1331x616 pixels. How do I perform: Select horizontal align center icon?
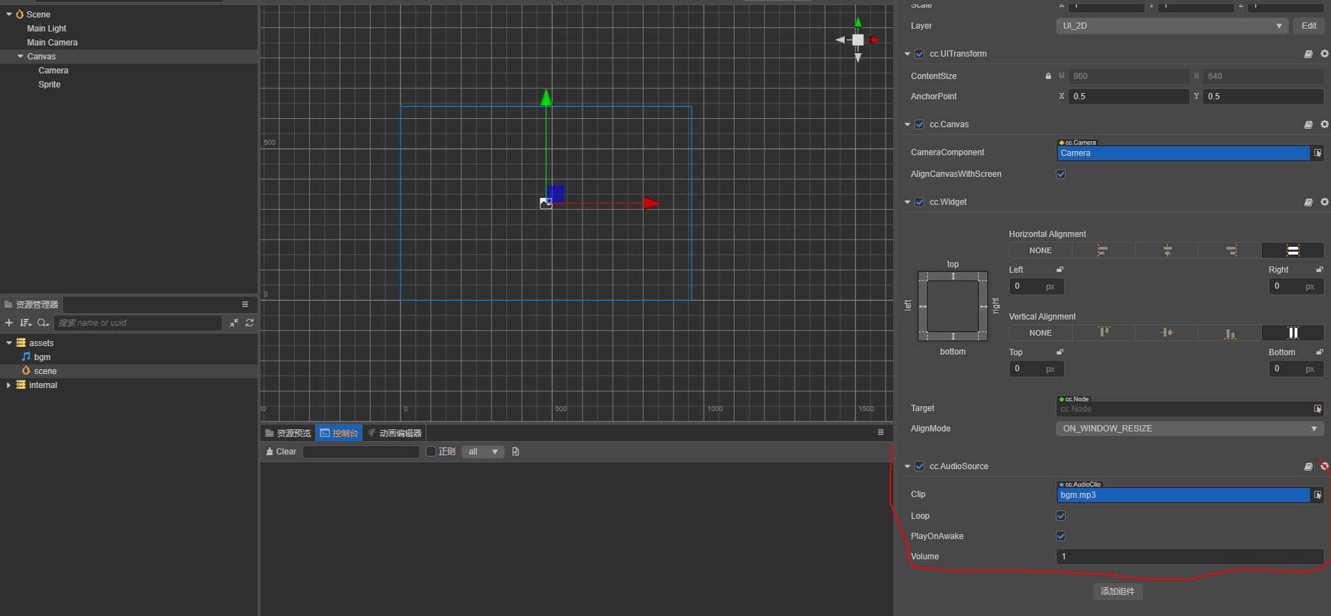(1167, 250)
